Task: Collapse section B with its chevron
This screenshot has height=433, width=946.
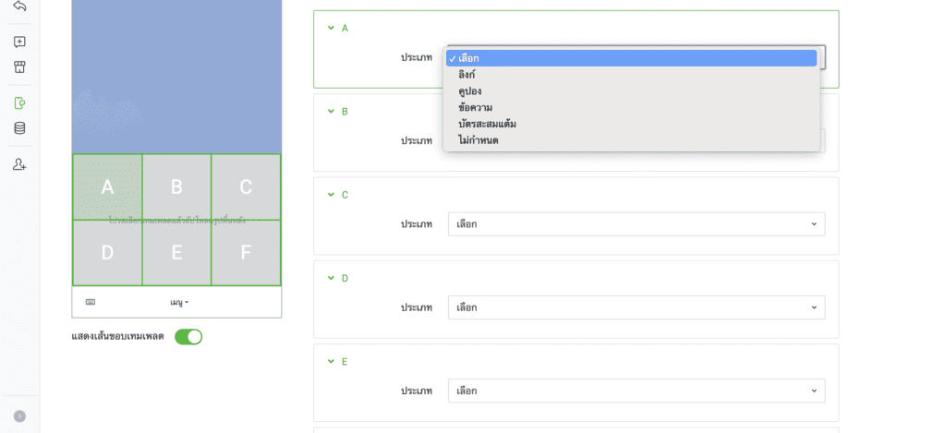Action: pyautogui.click(x=331, y=111)
